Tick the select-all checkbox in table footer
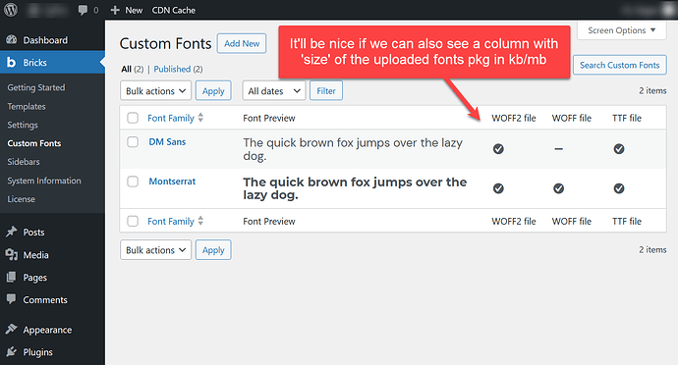The image size is (678, 365). 133,221
